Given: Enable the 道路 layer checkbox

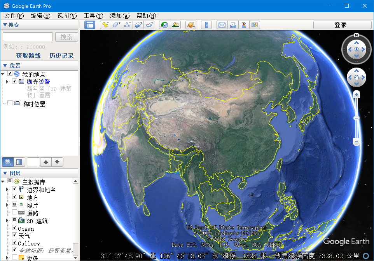Looking at the screenshot, I should click(x=14, y=212).
